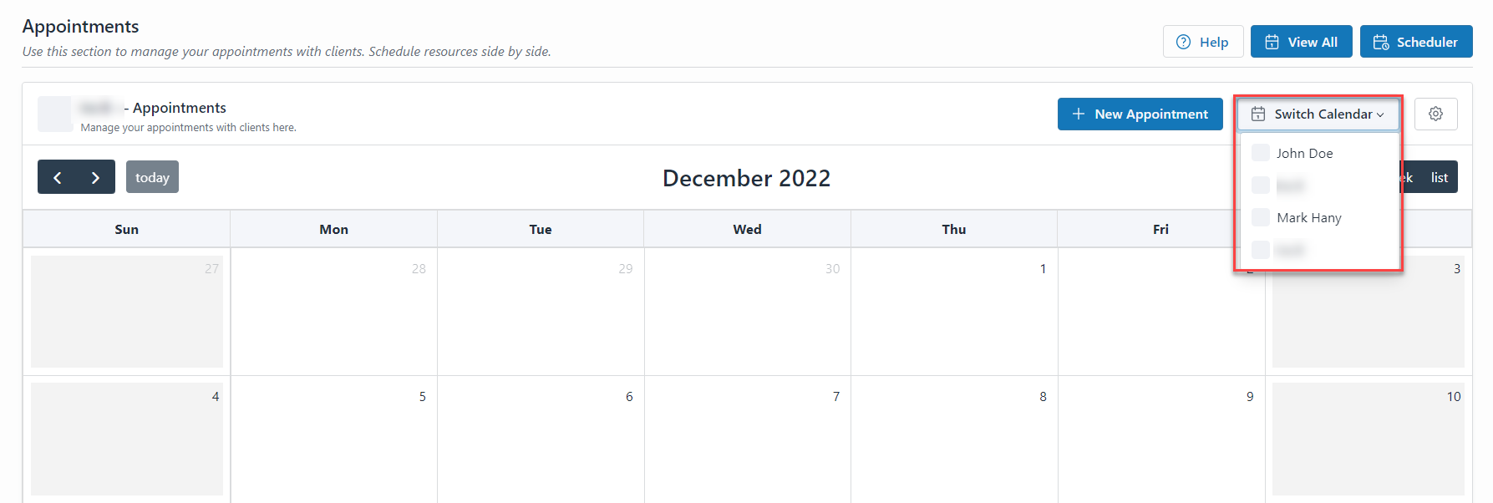Toggle the checkbox below Mark Hany
The width and height of the screenshot is (1493, 503).
(x=1261, y=249)
